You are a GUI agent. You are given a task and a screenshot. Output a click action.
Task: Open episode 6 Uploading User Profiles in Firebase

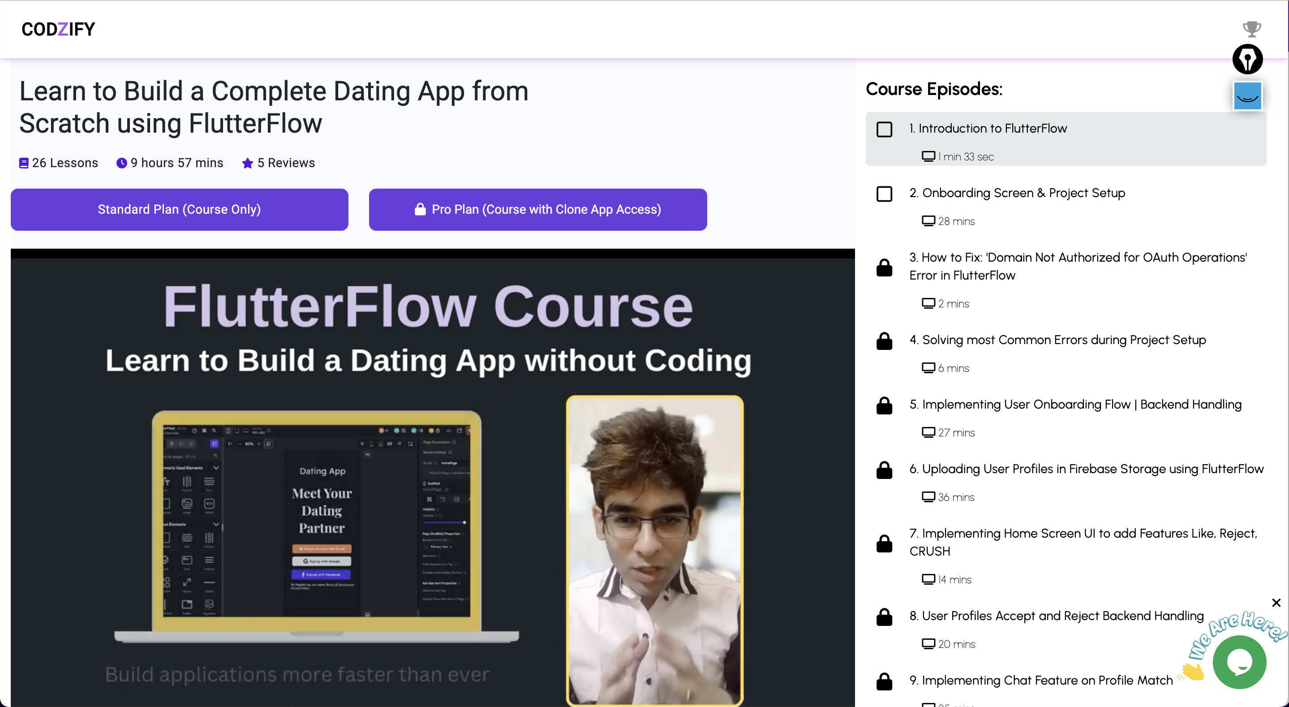[1087, 469]
